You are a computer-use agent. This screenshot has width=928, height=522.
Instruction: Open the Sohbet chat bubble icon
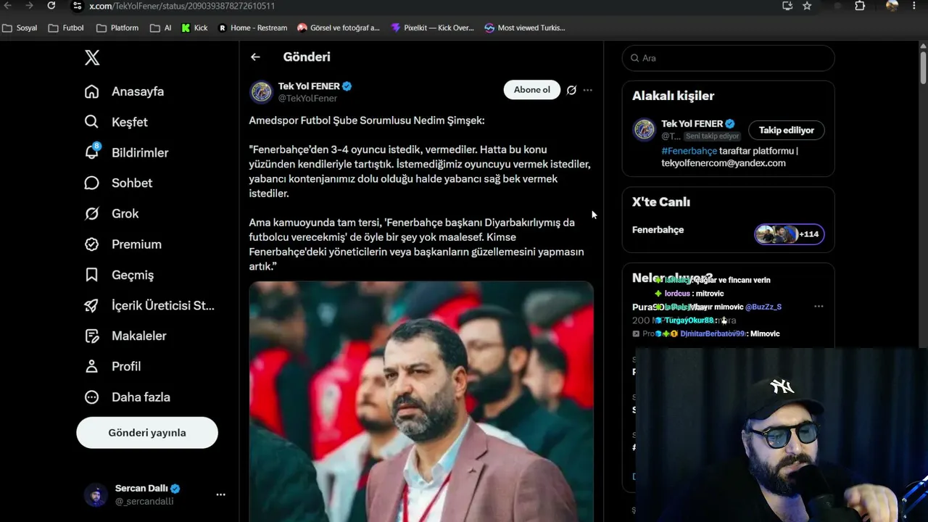click(91, 183)
